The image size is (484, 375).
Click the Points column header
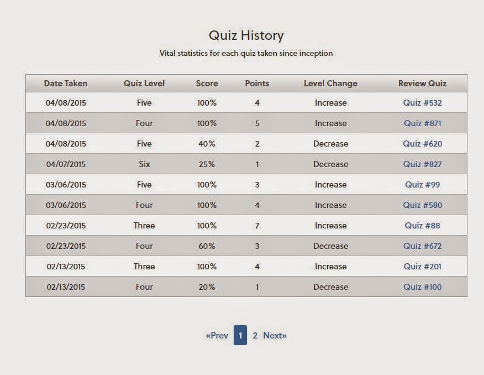pyautogui.click(x=257, y=84)
